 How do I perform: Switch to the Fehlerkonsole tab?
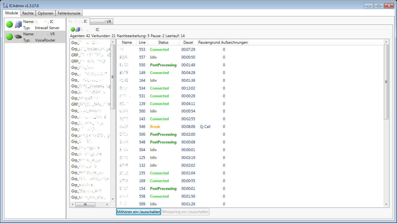tap(69, 13)
